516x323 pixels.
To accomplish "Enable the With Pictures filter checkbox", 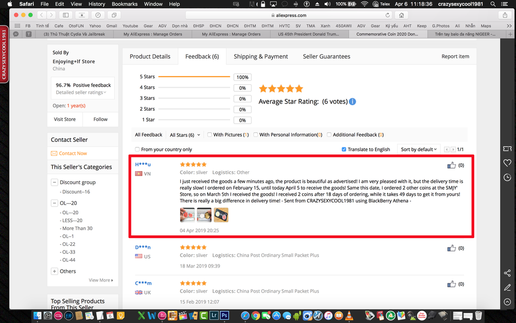I will pos(209,134).
